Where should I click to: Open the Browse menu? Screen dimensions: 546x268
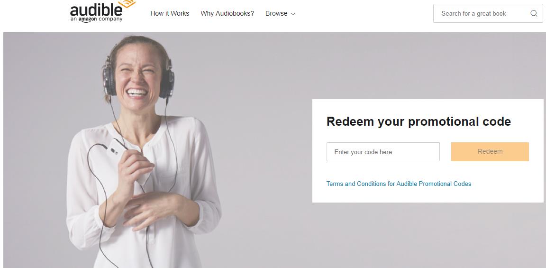pos(280,13)
